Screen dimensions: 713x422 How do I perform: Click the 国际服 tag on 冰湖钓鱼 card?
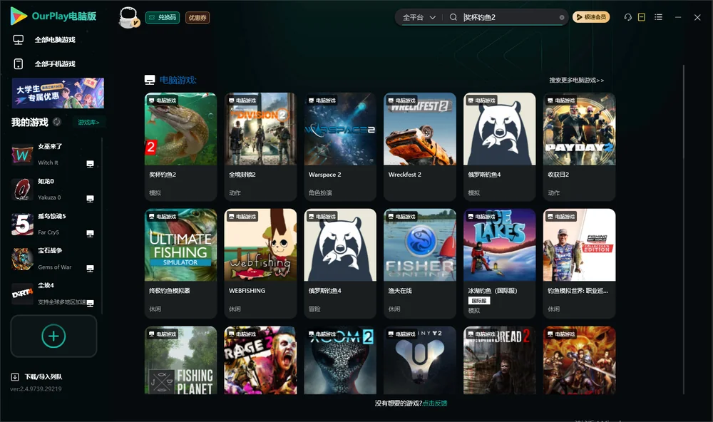479,301
